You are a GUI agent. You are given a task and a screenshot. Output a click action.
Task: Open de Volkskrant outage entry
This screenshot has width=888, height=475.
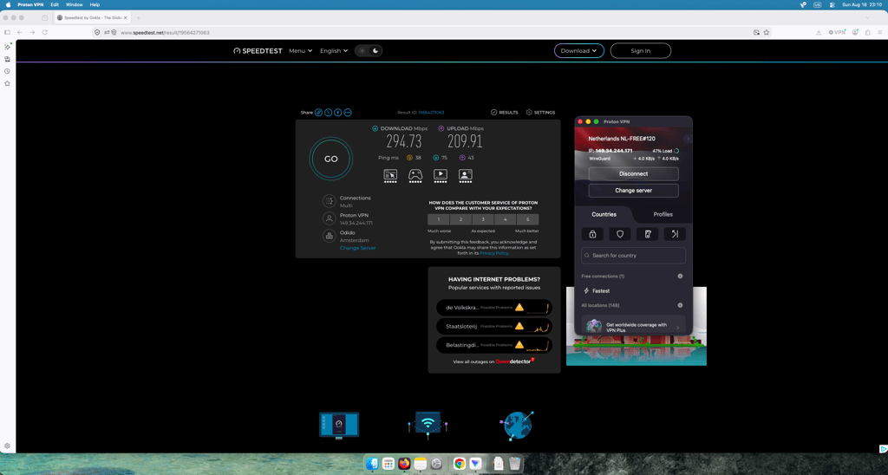[x=494, y=308]
